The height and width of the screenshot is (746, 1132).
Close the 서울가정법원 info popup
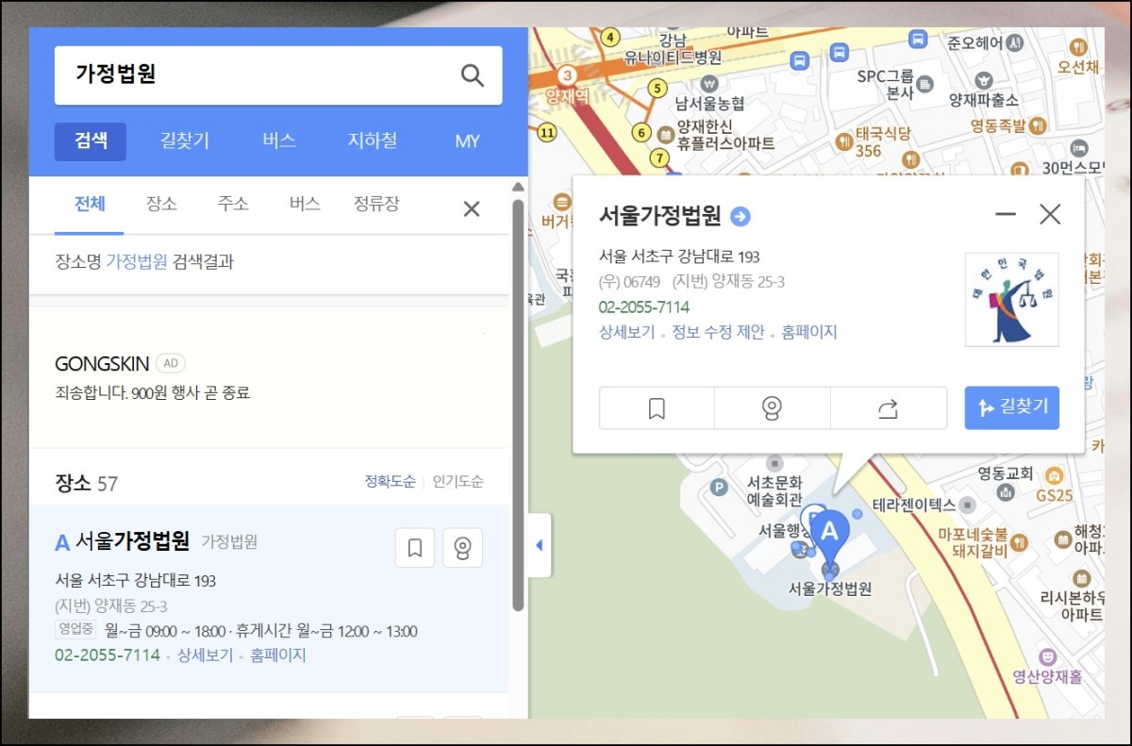(1050, 214)
